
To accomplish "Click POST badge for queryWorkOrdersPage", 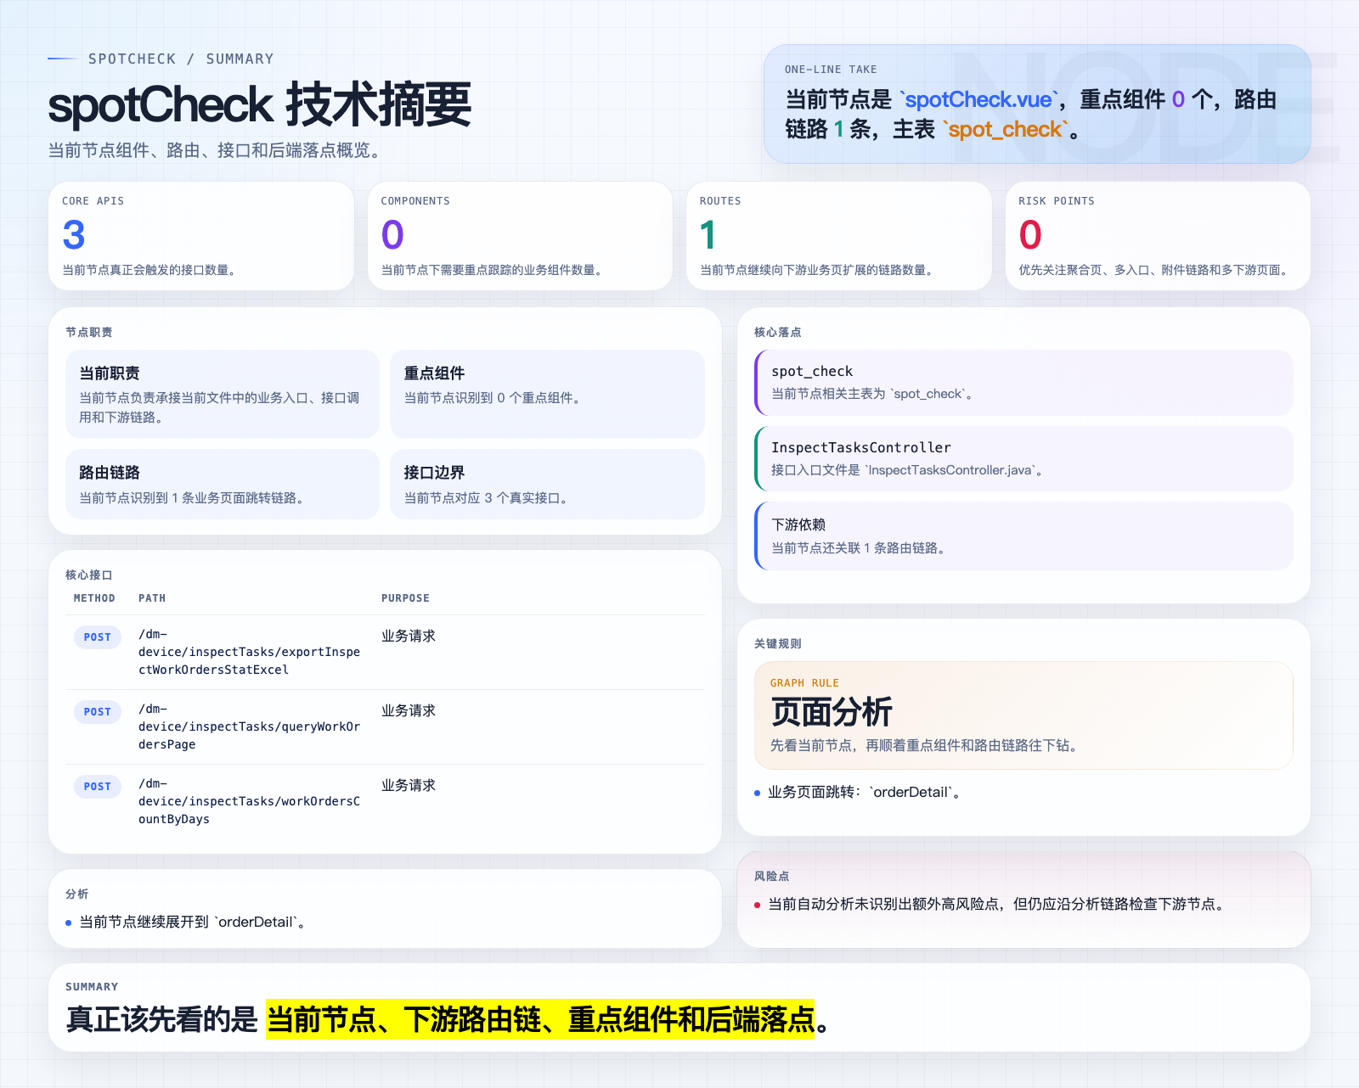I will click(98, 712).
